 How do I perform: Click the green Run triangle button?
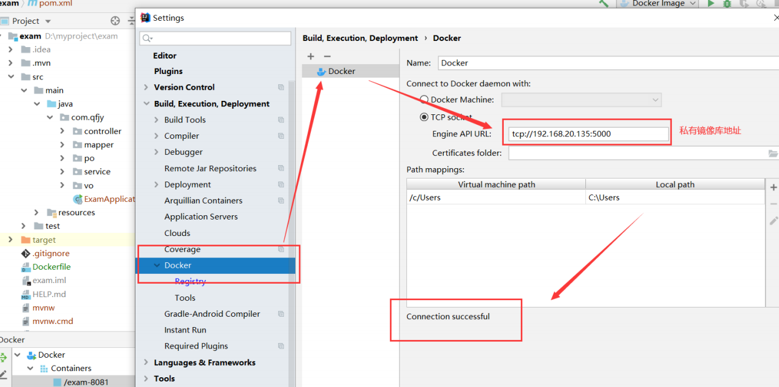pyautogui.click(x=711, y=3)
